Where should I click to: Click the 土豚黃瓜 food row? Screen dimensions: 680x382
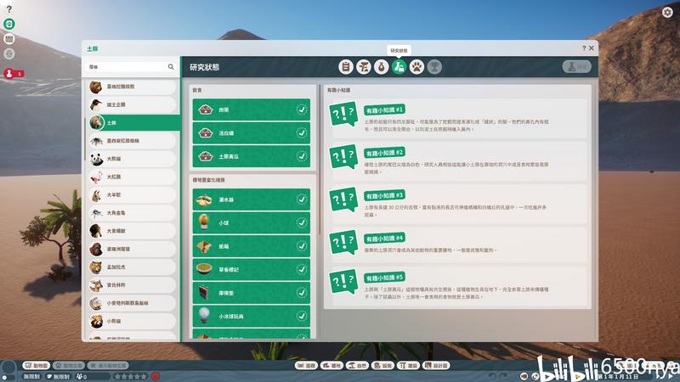click(252, 156)
